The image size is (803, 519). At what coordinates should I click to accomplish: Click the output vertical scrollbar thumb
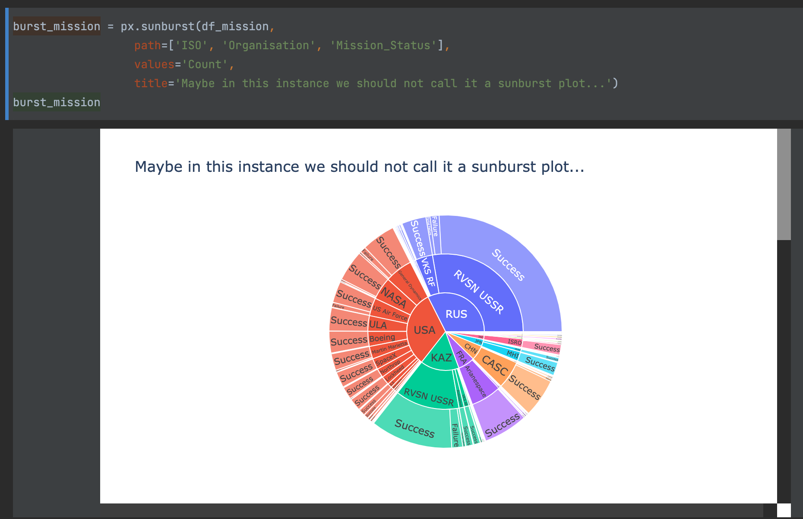pos(784,184)
